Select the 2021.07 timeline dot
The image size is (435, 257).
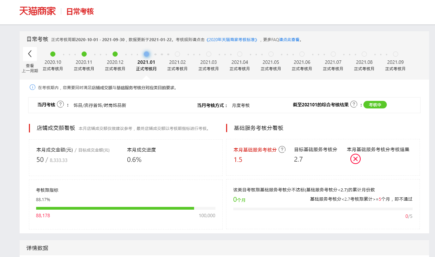tap(333, 54)
